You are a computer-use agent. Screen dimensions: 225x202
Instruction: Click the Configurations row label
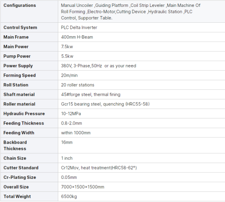click(x=19, y=5)
